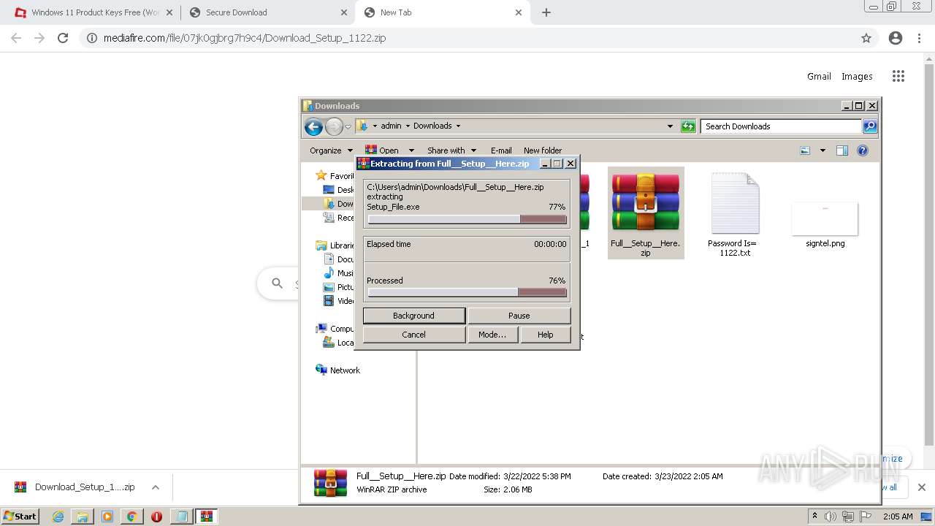Screen dimensions: 935x526
Task: Click the Pictures library icon
Action: (x=329, y=287)
